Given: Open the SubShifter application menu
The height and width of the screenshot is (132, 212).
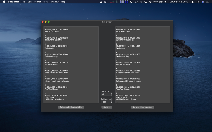Looking at the screenshot, I should [14, 2].
